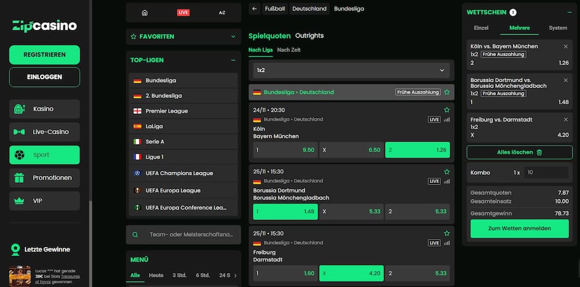Star the Köln vs Bayern München match

447,110
